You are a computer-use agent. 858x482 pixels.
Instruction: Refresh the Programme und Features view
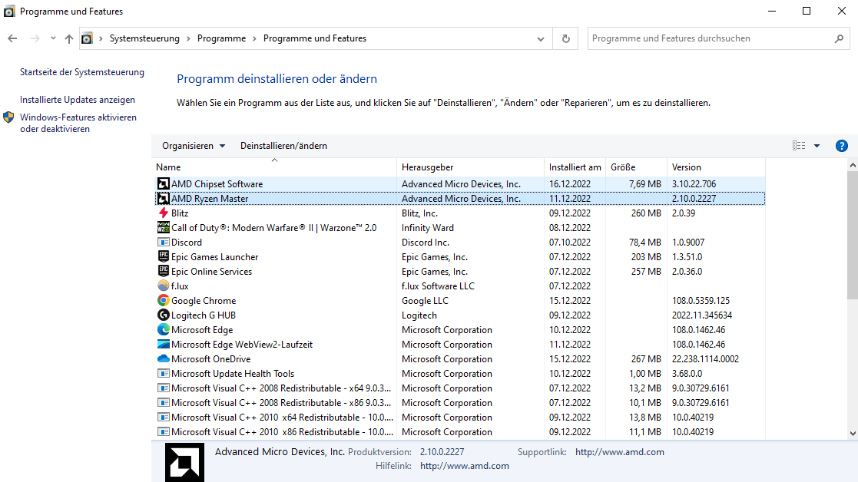coord(566,38)
